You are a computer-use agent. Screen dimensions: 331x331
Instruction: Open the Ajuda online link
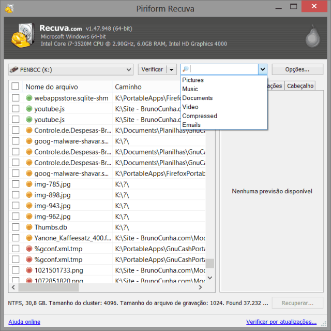point(24,322)
